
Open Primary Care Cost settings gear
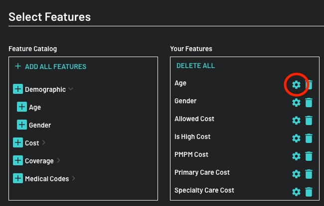point(296,174)
